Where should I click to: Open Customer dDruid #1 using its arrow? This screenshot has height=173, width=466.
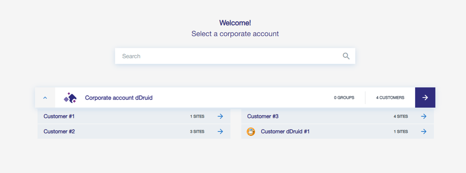click(x=424, y=132)
